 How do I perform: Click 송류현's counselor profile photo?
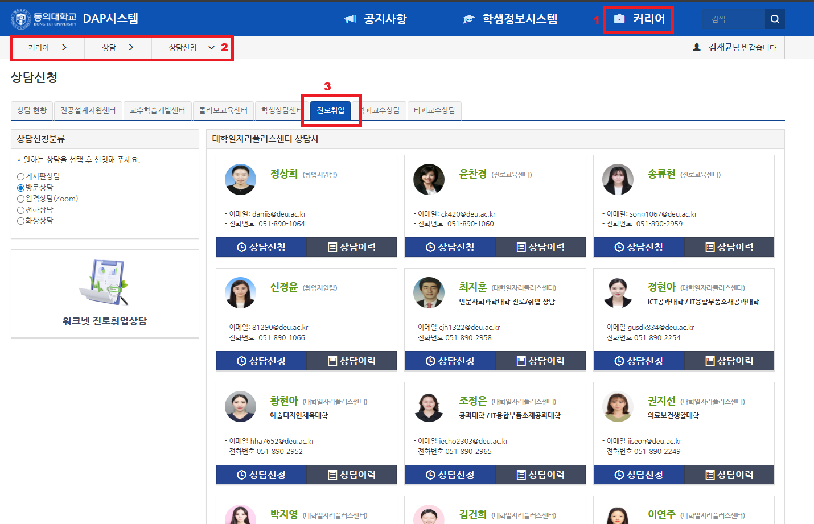pos(618,179)
